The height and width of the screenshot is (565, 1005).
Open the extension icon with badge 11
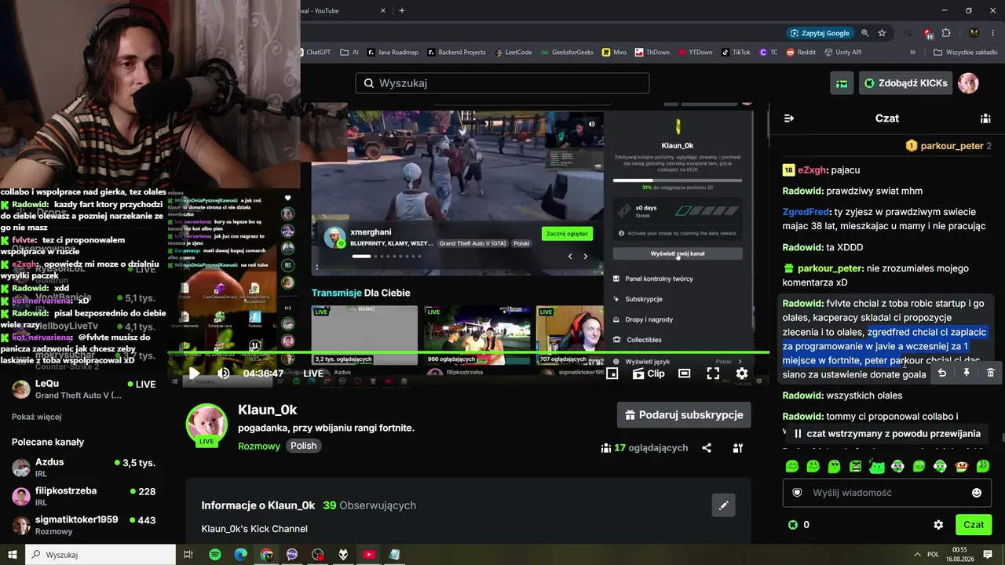[928, 33]
